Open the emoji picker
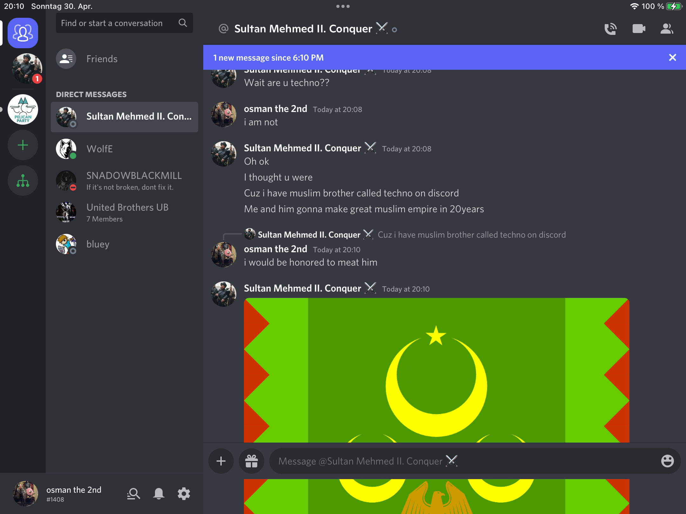The width and height of the screenshot is (686, 514). [x=667, y=461]
